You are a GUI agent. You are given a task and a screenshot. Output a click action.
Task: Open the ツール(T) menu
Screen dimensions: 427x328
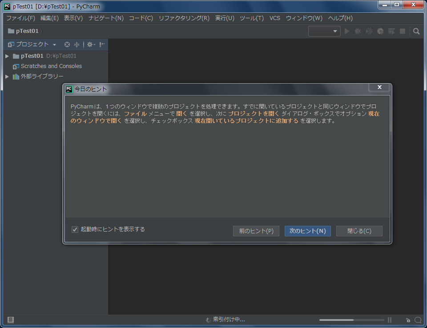[x=252, y=18]
